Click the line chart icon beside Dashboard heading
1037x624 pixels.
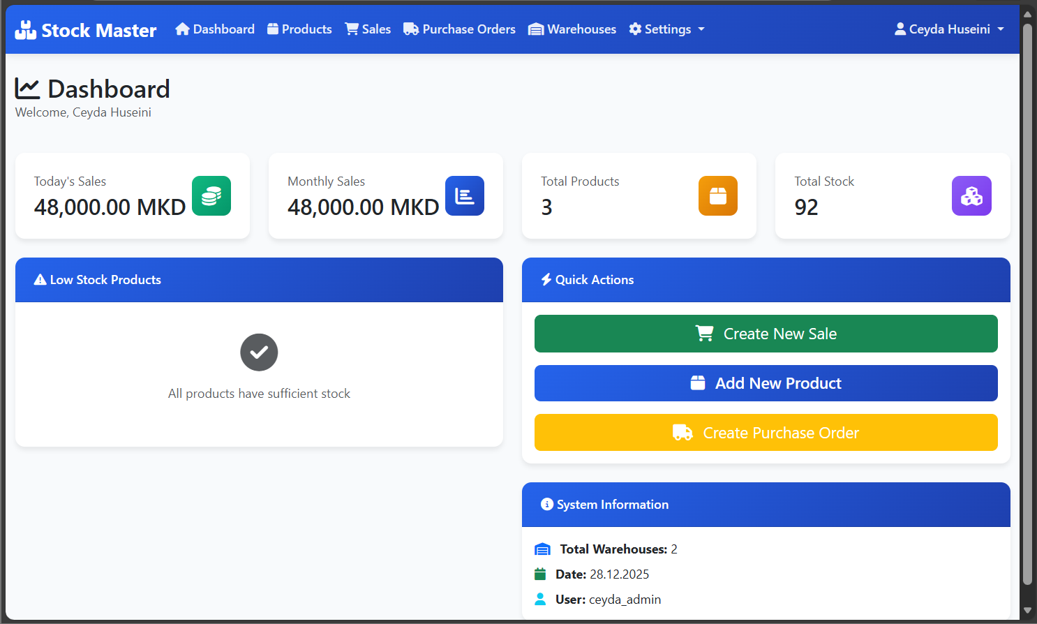(28, 89)
